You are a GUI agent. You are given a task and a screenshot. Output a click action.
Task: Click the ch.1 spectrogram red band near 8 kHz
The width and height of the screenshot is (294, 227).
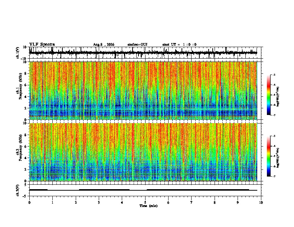[112, 74]
